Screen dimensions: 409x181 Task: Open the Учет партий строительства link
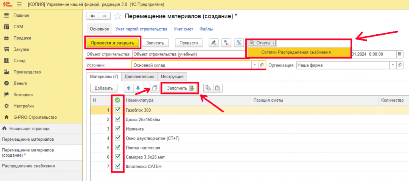tap(141, 29)
